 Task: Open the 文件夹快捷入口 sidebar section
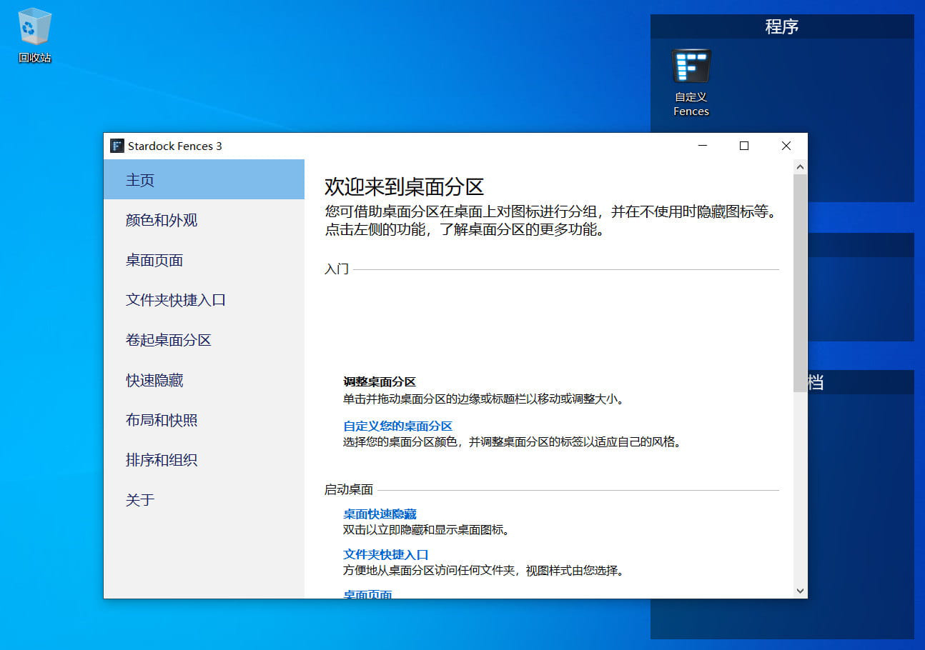tap(179, 300)
